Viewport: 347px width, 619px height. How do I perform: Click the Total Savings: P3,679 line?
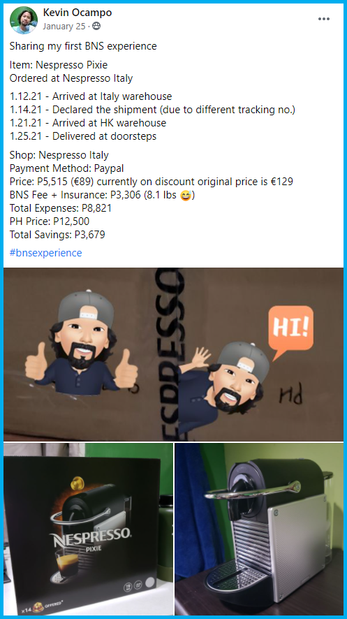click(x=57, y=235)
